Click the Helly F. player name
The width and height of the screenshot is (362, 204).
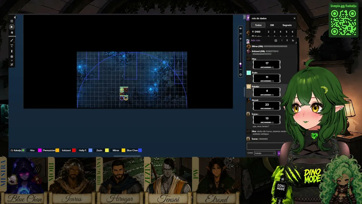coord(83,150)
